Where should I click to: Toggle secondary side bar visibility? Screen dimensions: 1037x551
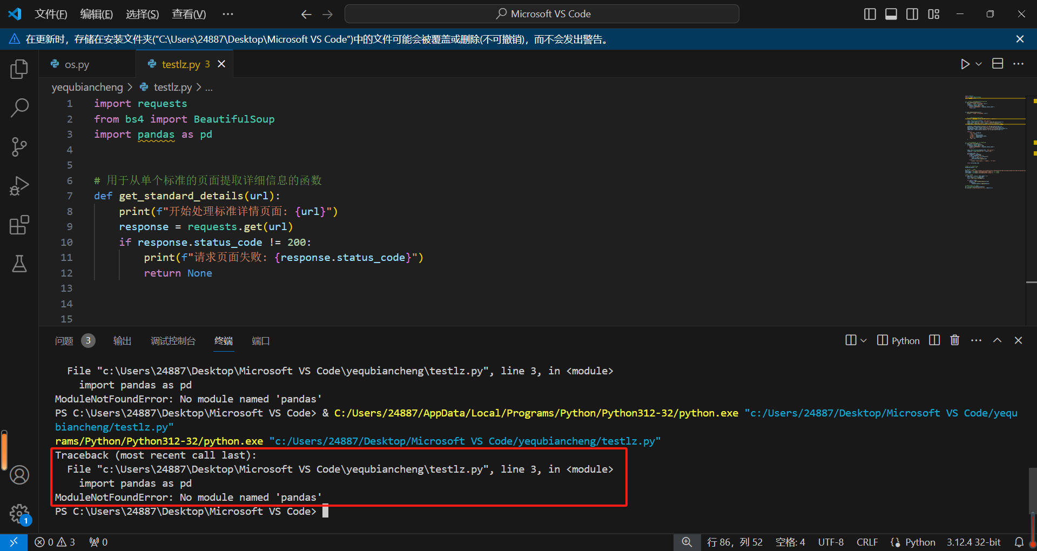912,14
